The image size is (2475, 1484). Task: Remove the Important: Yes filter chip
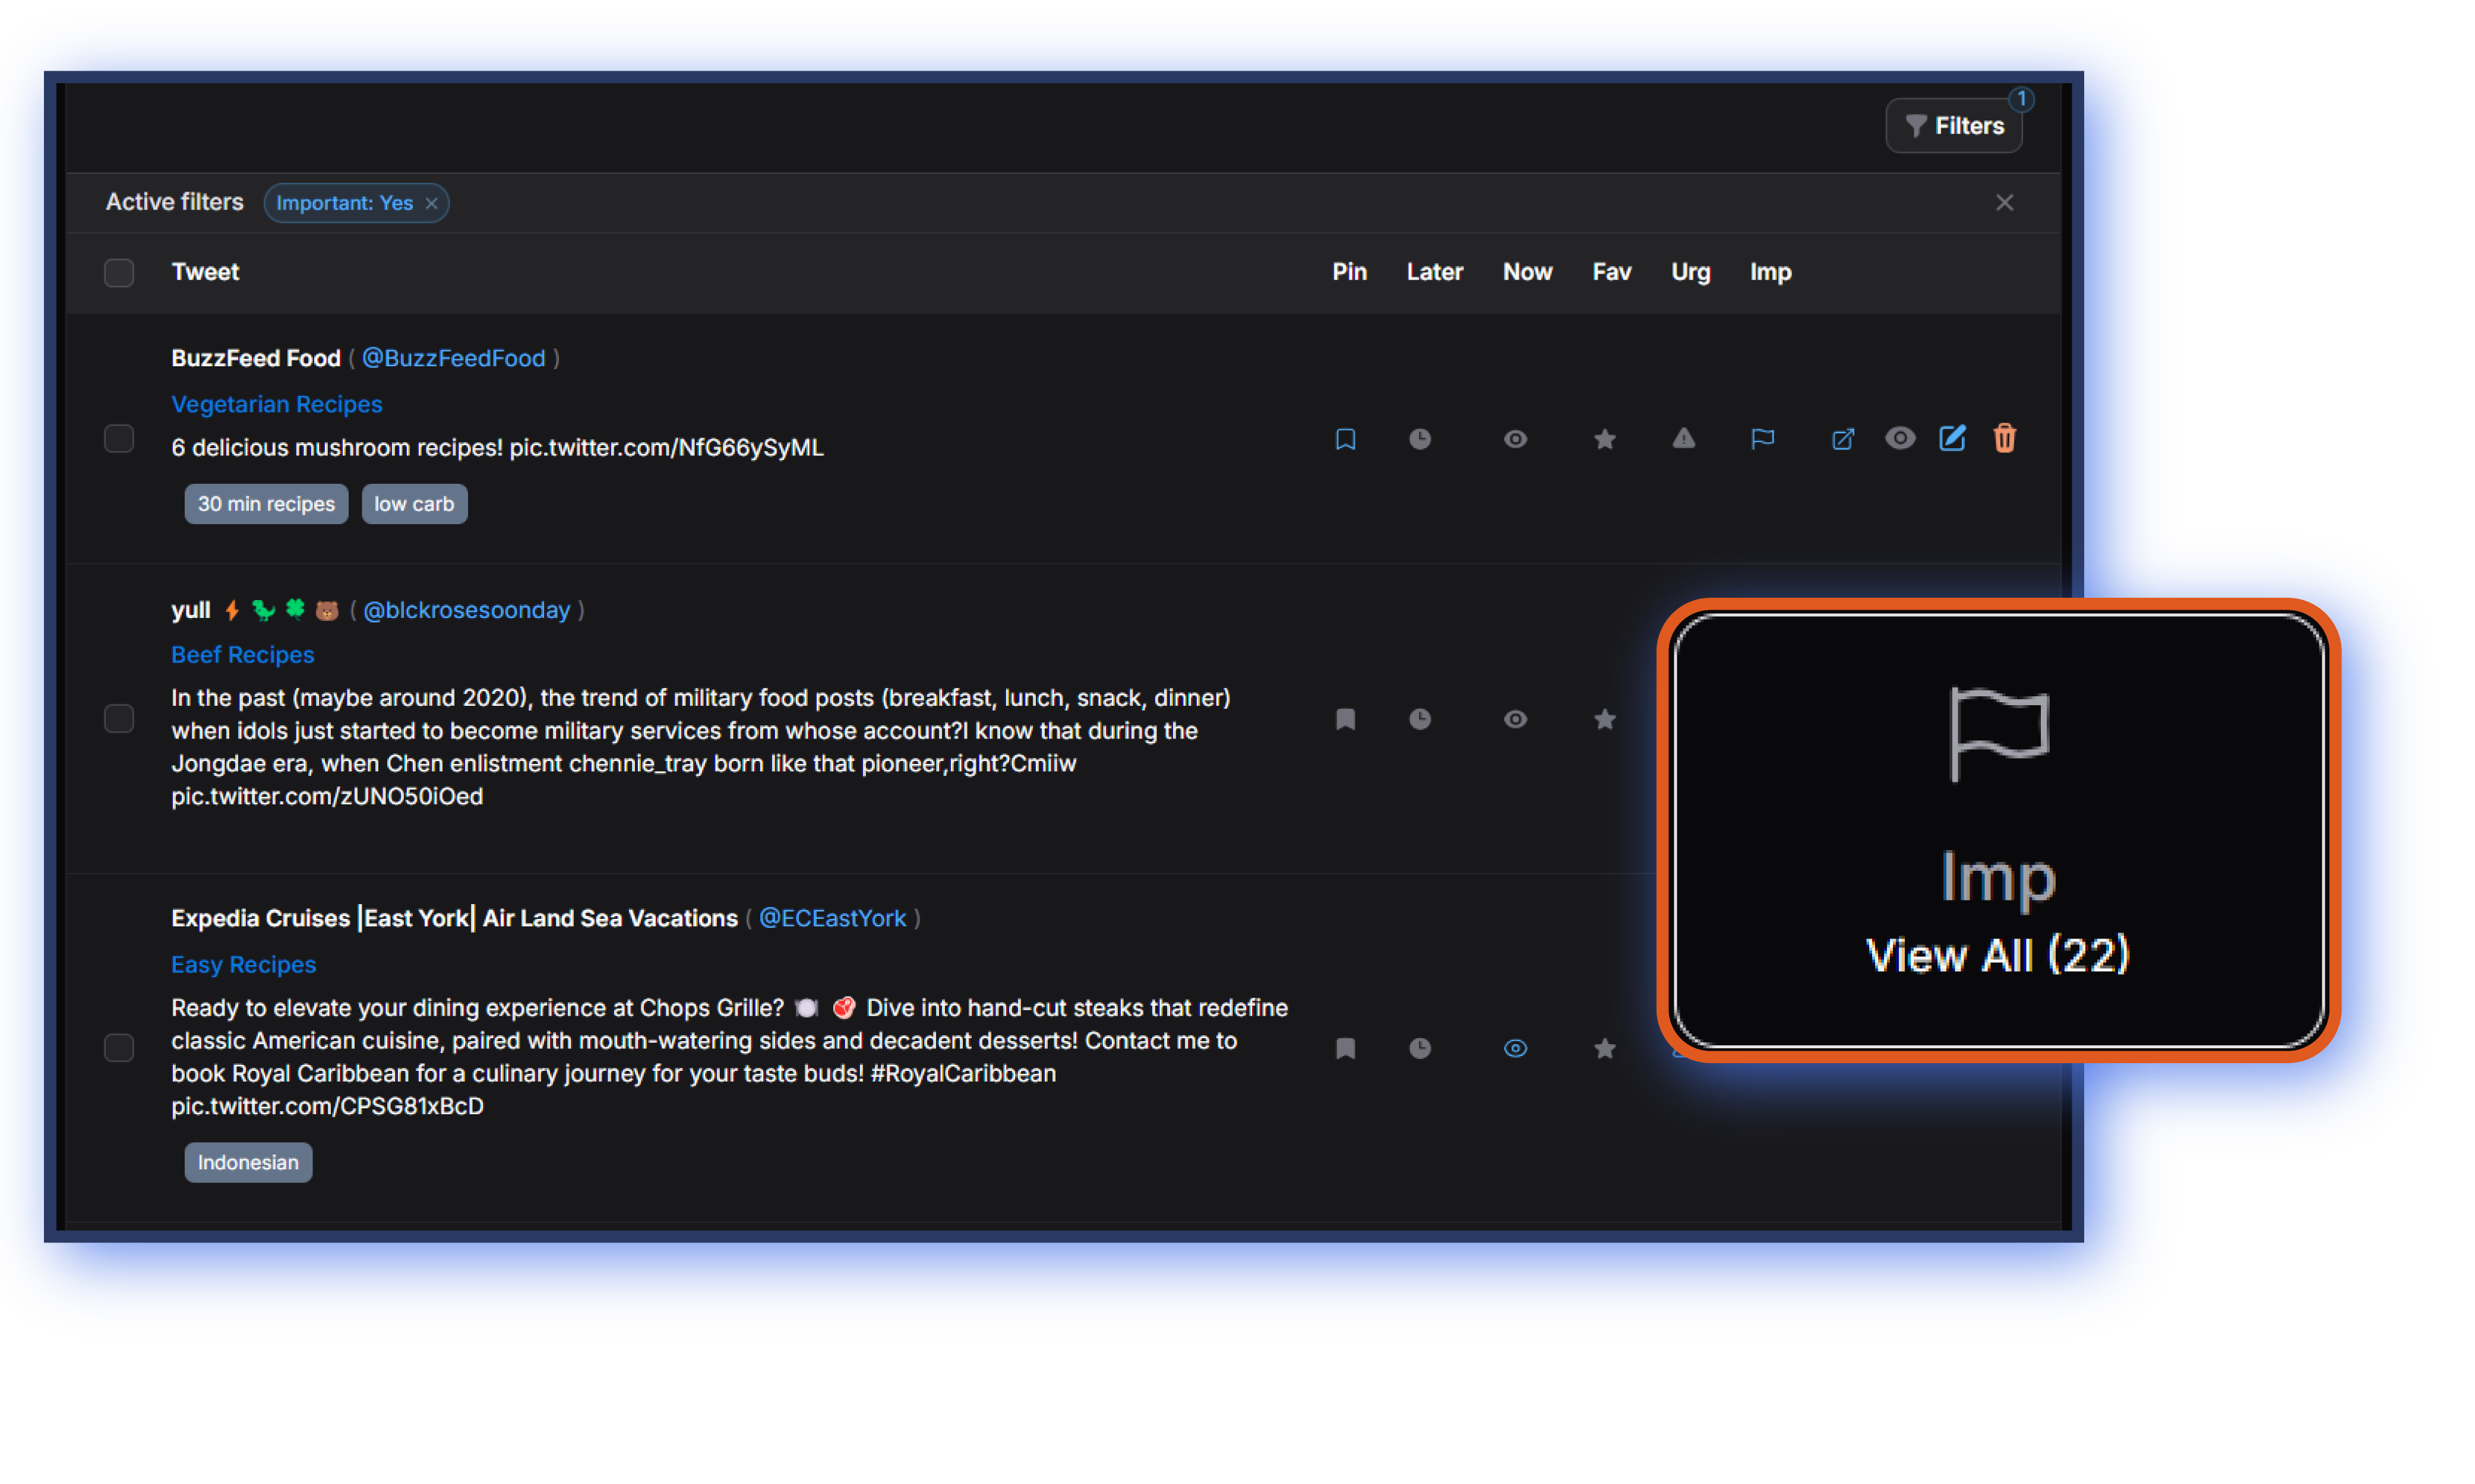point(431,203)
